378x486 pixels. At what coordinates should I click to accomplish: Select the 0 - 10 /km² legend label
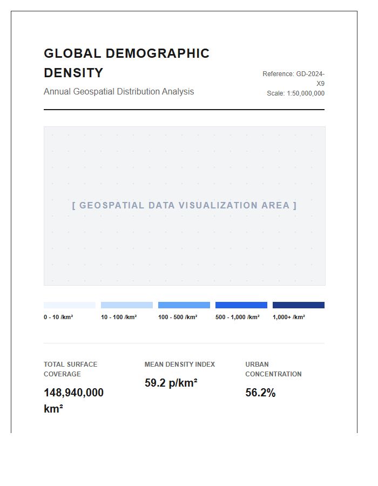pos(58,317)
